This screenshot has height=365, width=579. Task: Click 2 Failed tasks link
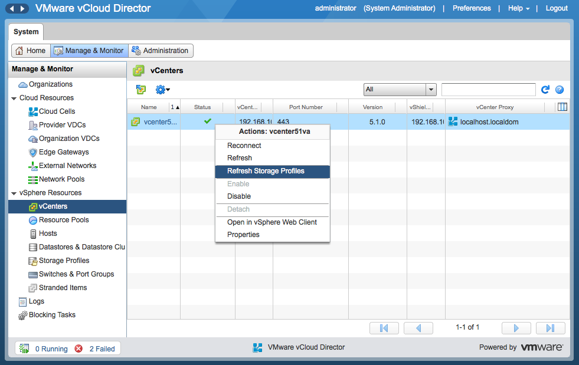pyautogui.click(x=102, y=348)
